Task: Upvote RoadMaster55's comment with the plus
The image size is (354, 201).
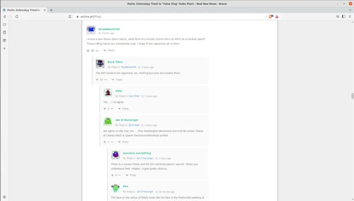Action: point(88,50)
